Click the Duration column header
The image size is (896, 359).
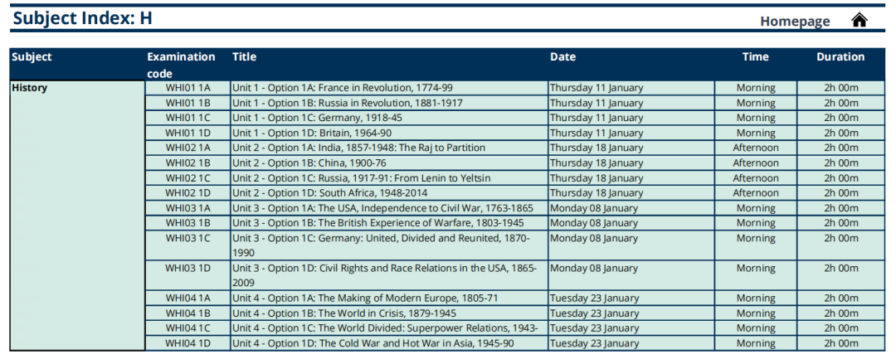840,57
